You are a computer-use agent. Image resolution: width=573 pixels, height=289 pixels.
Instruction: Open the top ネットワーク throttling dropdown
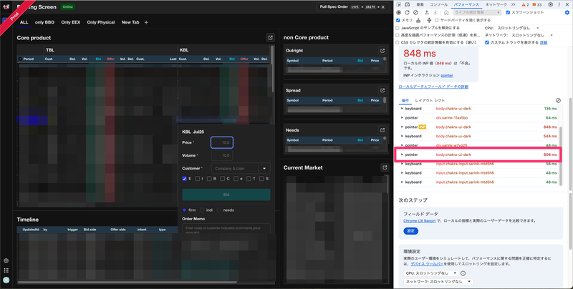[532, 35]
